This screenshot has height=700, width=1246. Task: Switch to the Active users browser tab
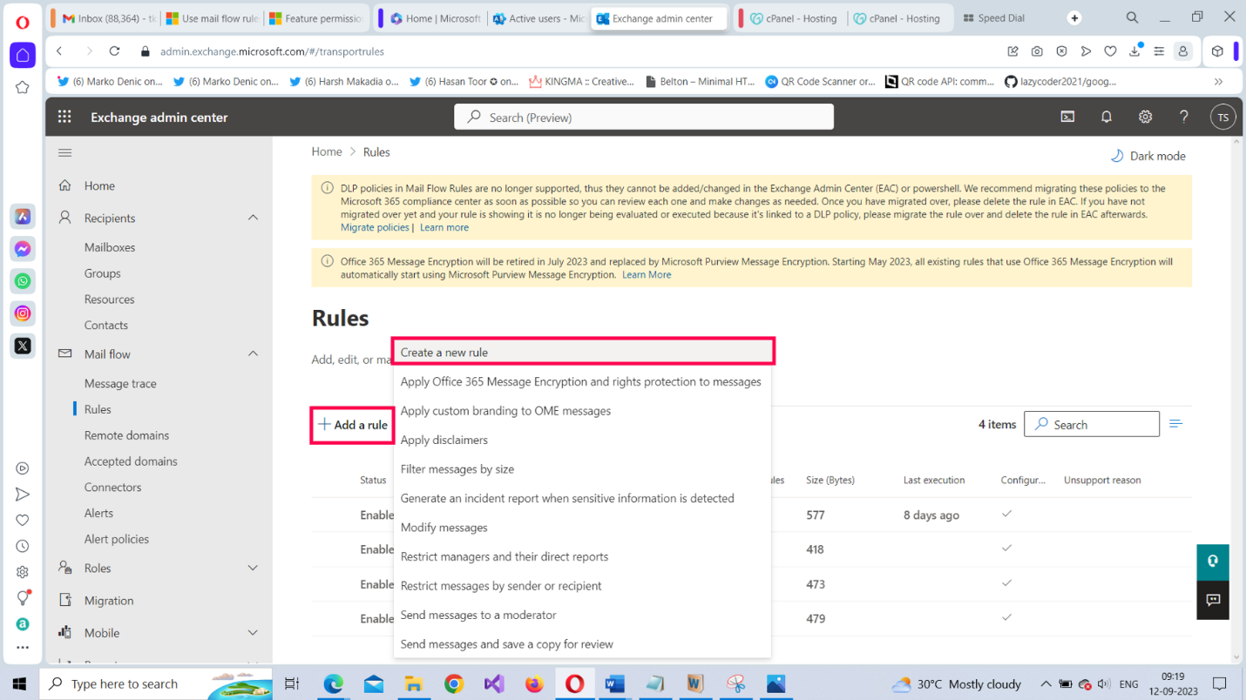pos(538,18)
